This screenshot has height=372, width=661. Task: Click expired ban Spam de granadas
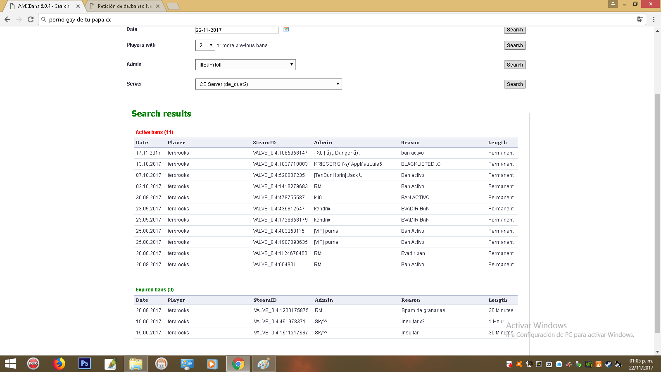[423, 310]
